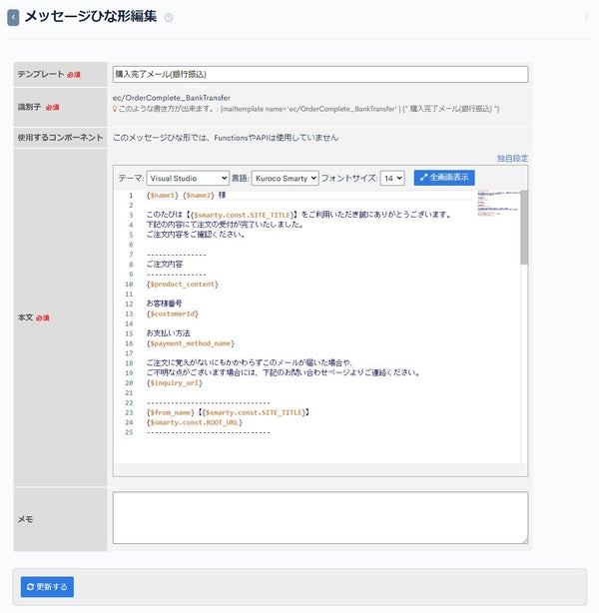This screenshot has width=599, height=613.
Task: Click line number 25 in the gutter
Action: [x=129, y=432]
